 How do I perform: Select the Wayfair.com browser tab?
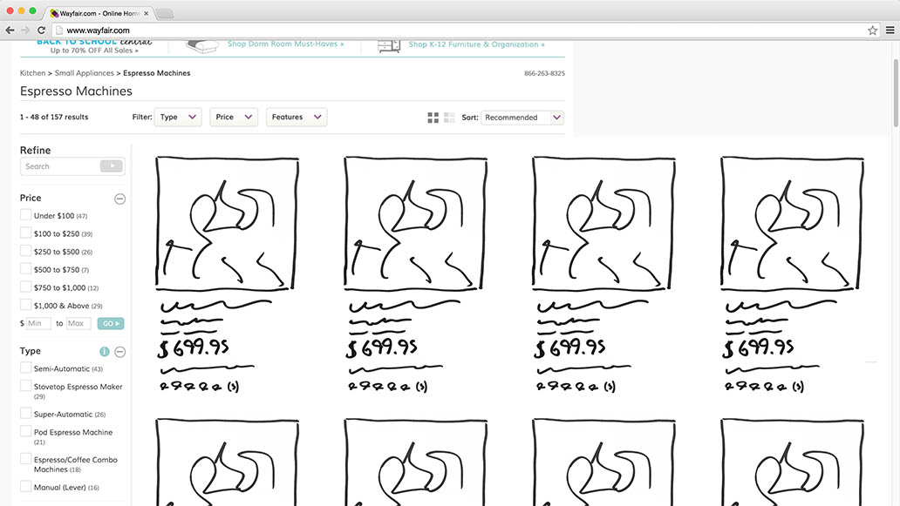(x=99, y=13)
